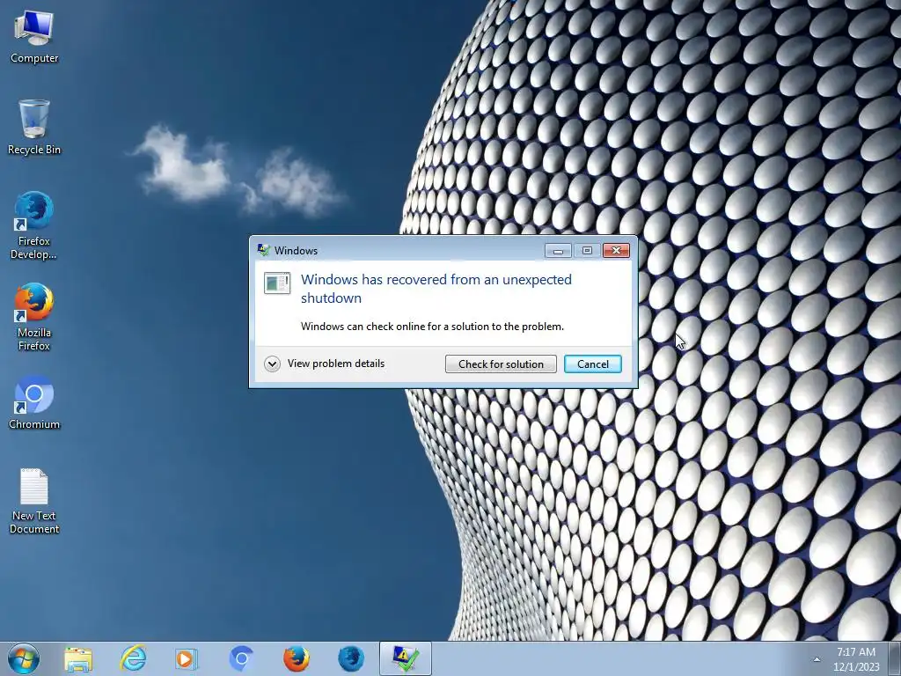Viewport: 901px width, 676px height.
Task: Launch orange Firefox from the taskbar
Action: coord(296,658)
